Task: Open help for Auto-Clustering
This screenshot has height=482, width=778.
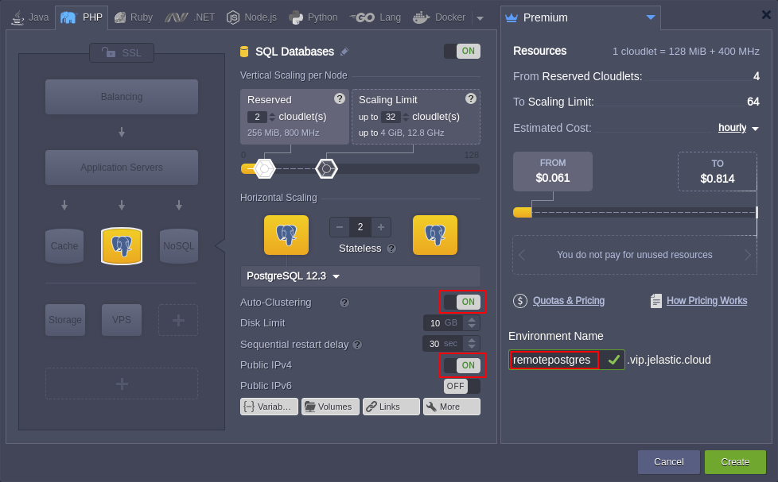Action: 344,303
